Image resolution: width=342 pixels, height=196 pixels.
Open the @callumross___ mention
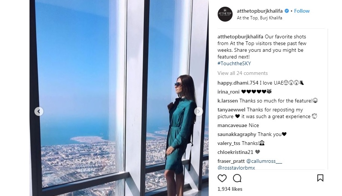(x=264, y=161)
